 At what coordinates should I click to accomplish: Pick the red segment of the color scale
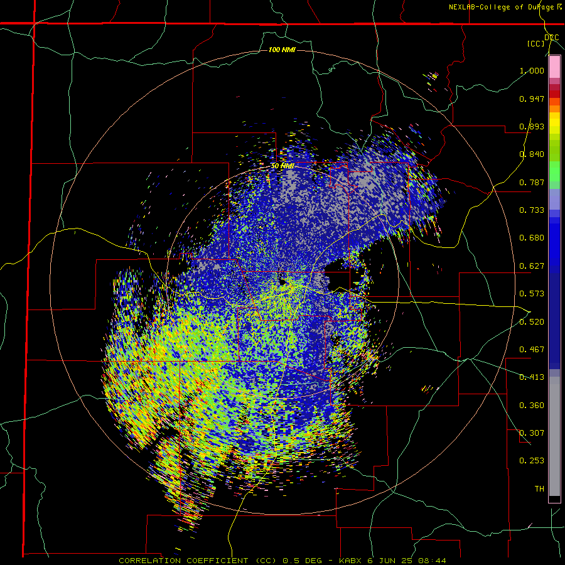click(x=554, y=94)
